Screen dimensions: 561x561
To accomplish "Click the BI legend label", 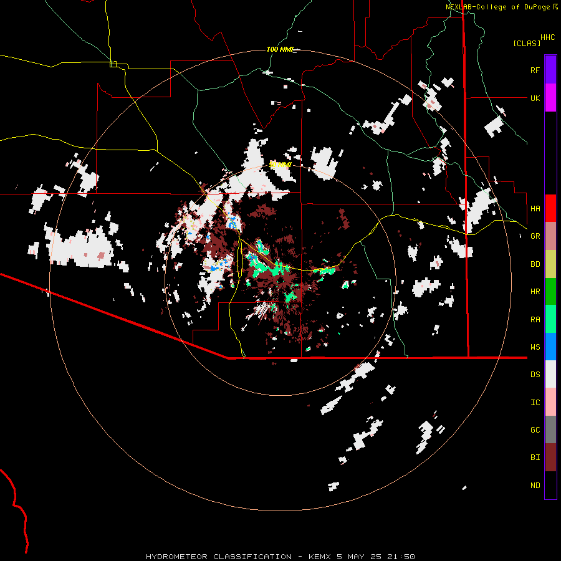I will click(x=535, y=458).
